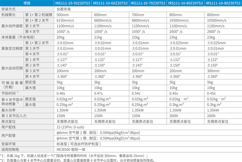242x162 pixels.
Task: Click footnote *2 about 负载重心
Action: [x=77, y=160]
